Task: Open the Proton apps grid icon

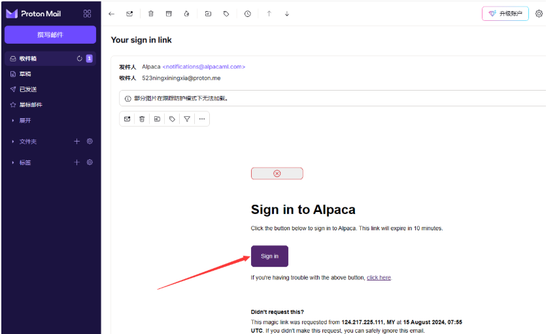Action: point(88,14)
